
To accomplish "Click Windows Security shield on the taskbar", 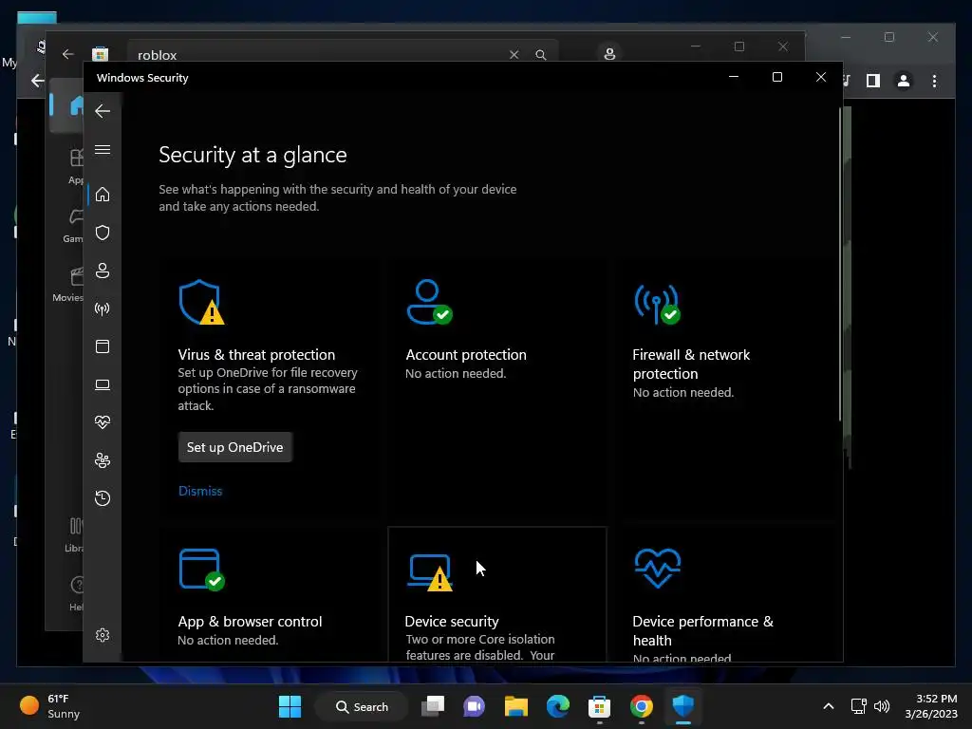I will tap(683, 706).
